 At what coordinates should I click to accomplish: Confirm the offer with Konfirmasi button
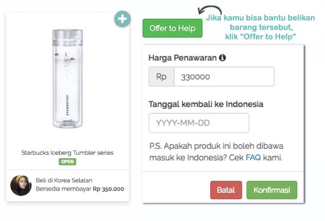[x=272, y=190]
